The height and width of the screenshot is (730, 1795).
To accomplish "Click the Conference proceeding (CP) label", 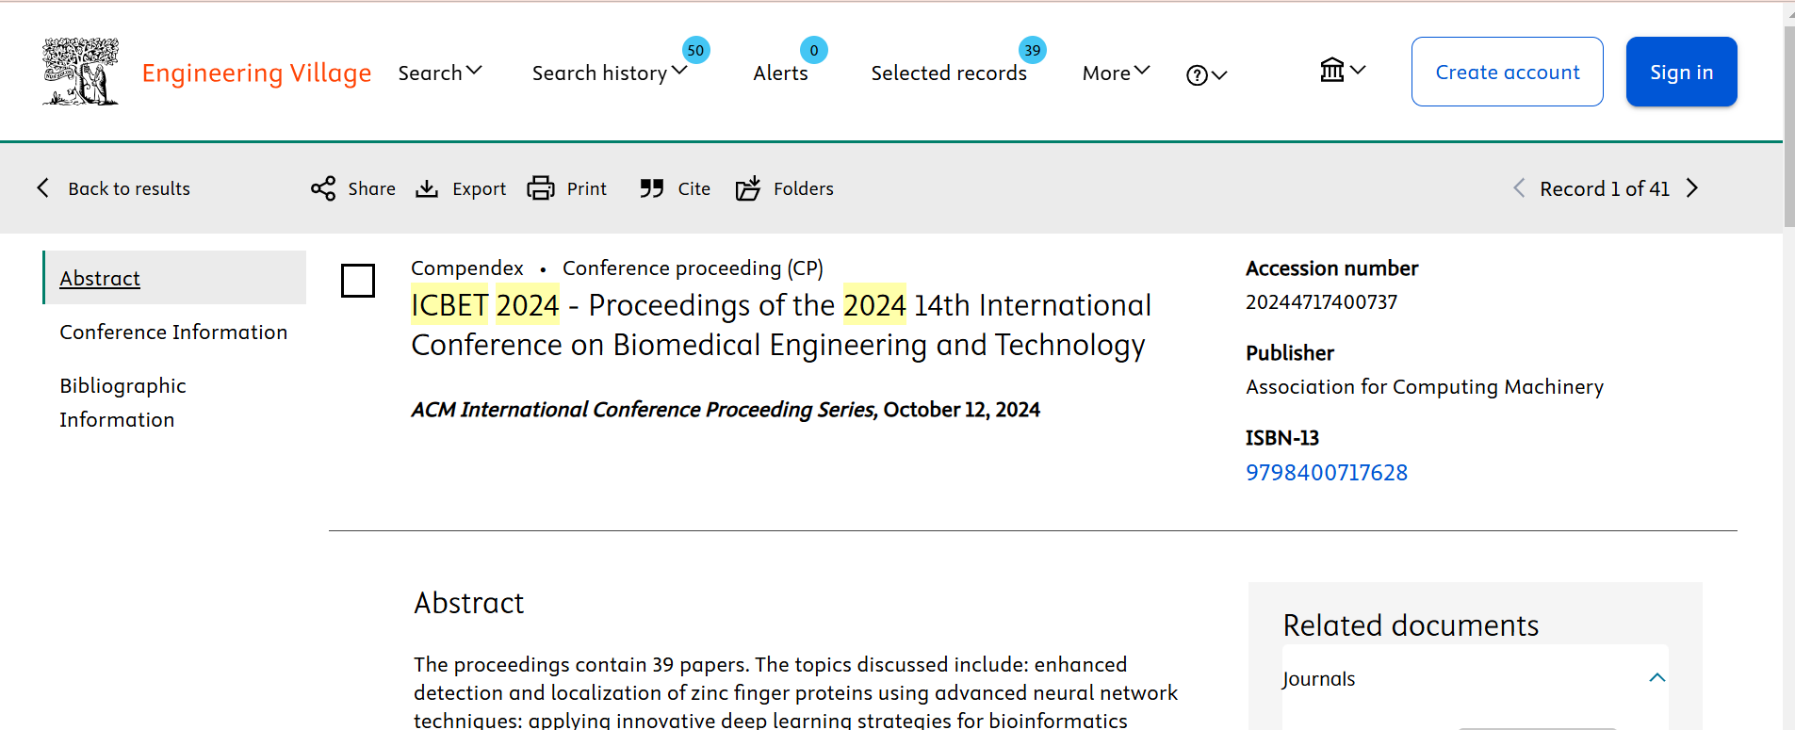I will click(x=693, y=268).
